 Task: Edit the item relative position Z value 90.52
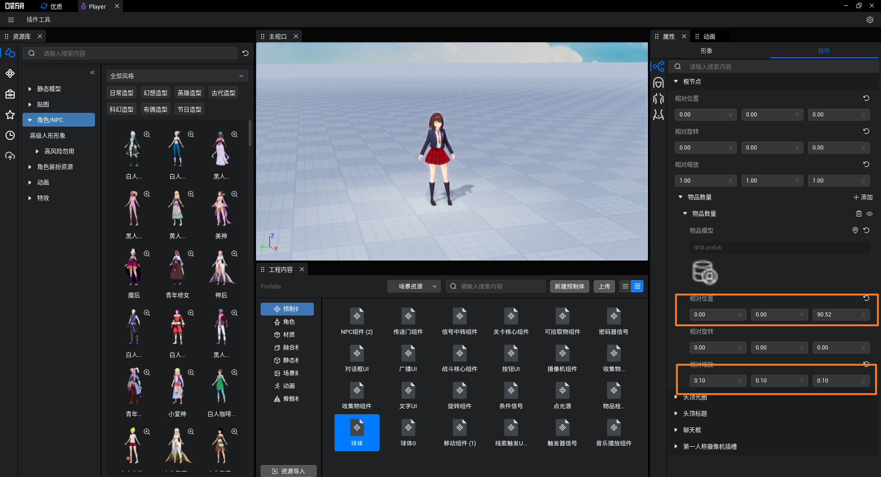point(841,315)
